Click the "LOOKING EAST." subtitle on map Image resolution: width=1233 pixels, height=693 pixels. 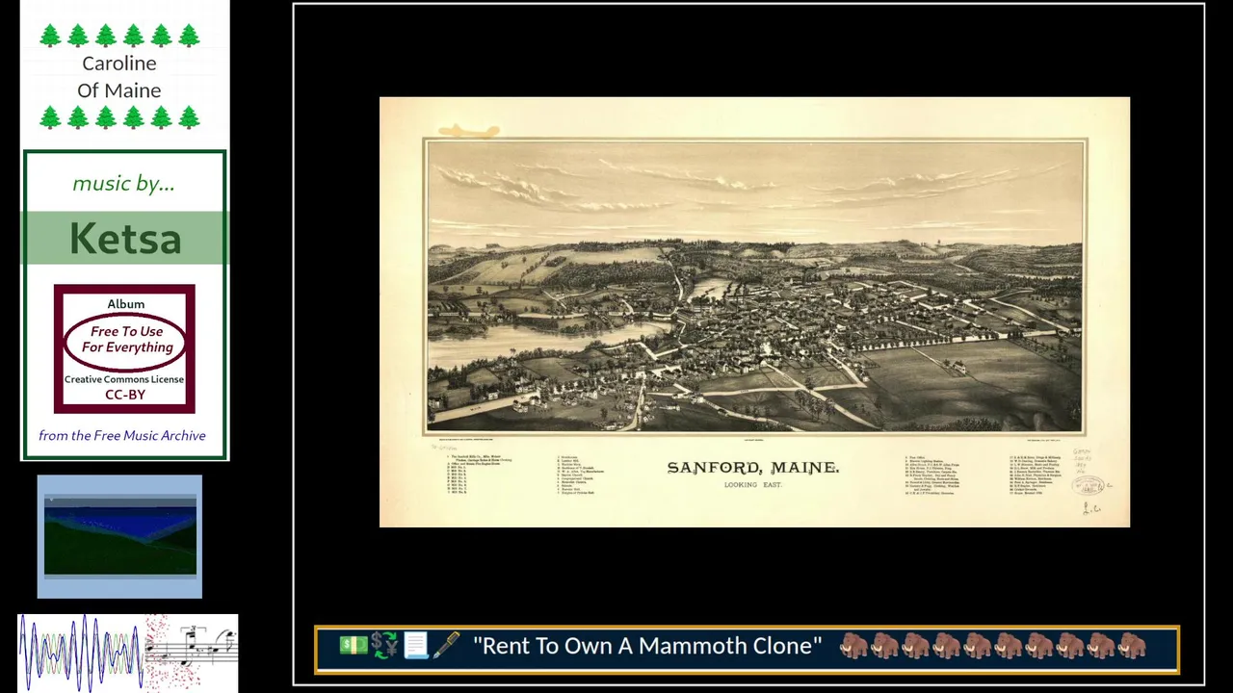753,485
